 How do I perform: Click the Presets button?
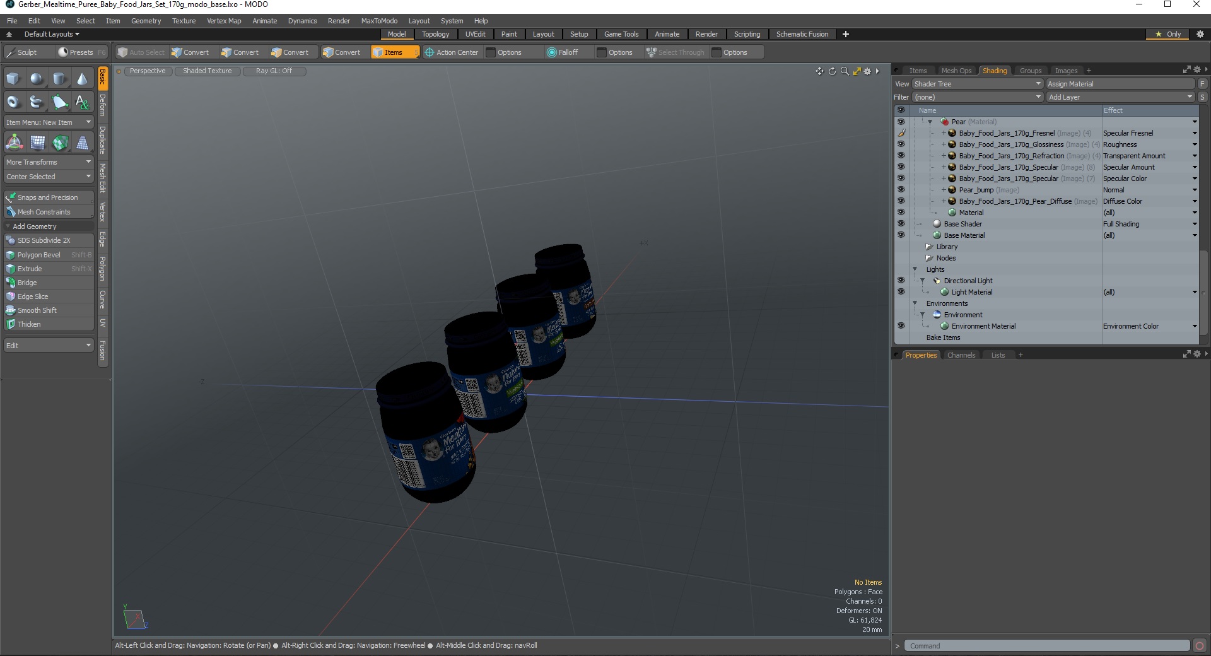[81, 52]
